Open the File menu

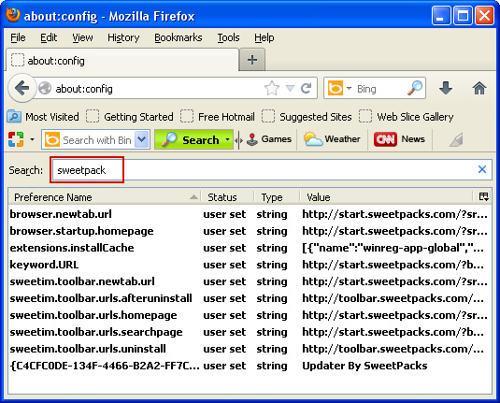coord(18,37)
